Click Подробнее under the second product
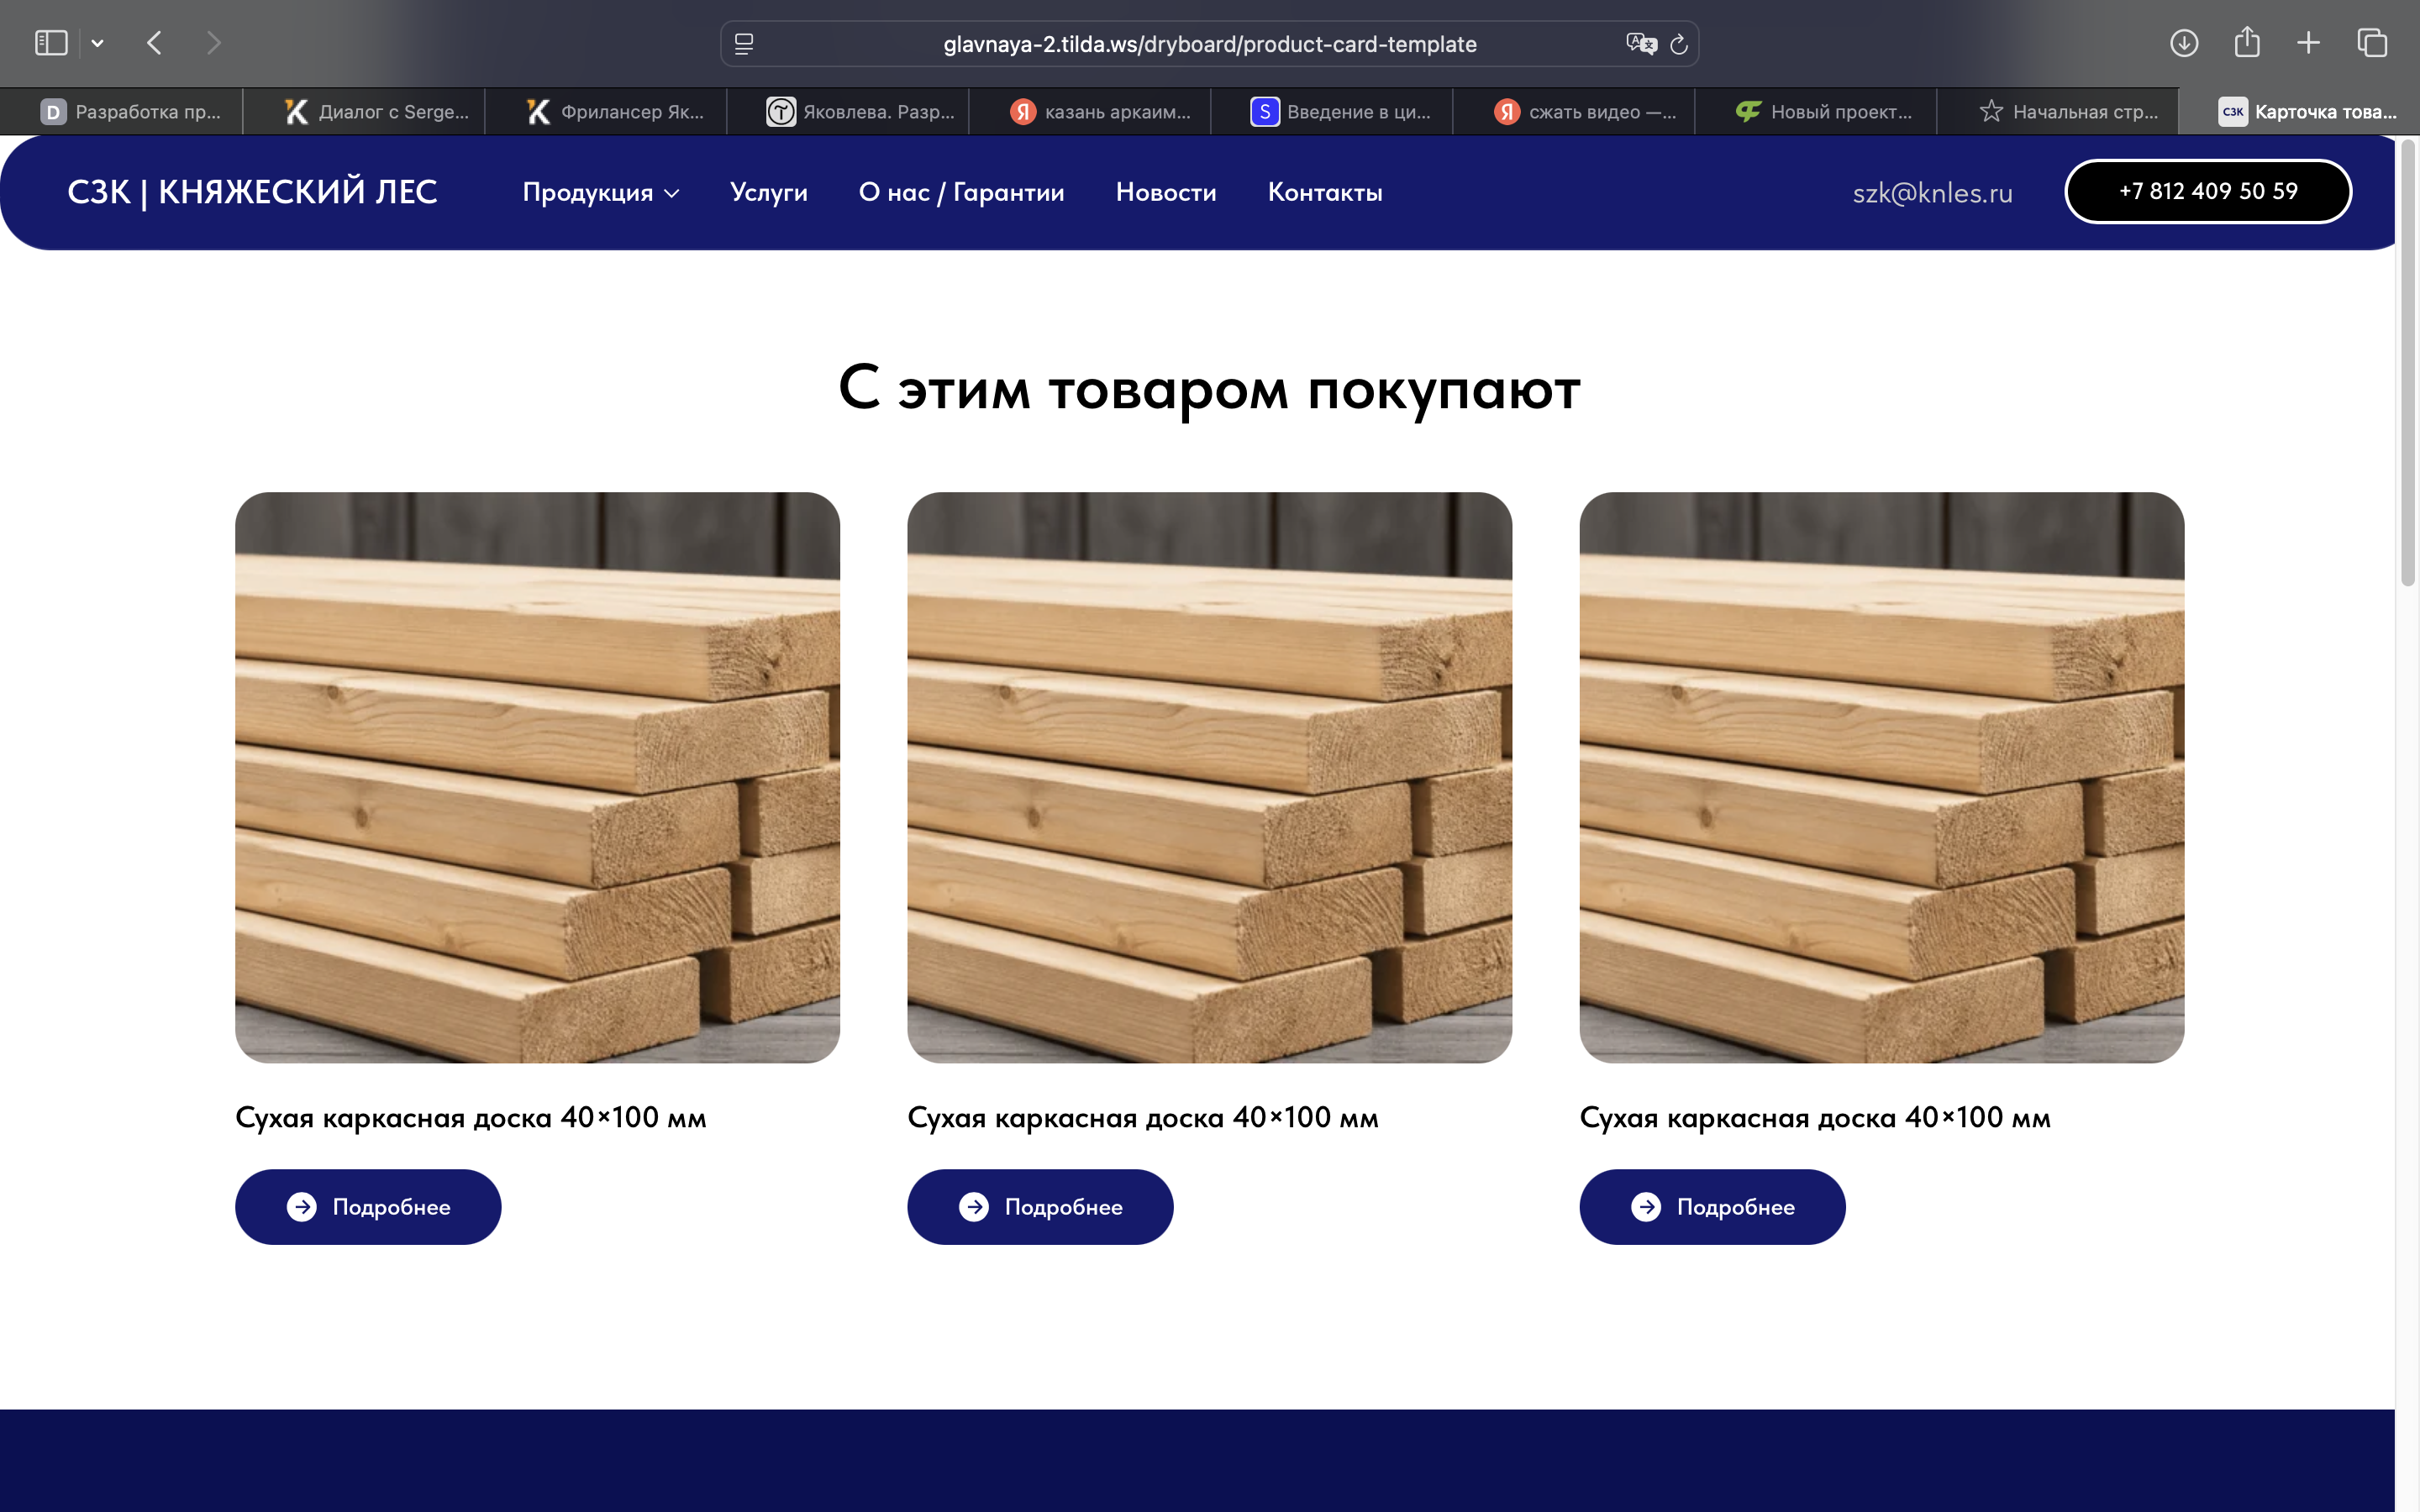This screenshot has width=2420, height=1512. tap(1040, 1207)
